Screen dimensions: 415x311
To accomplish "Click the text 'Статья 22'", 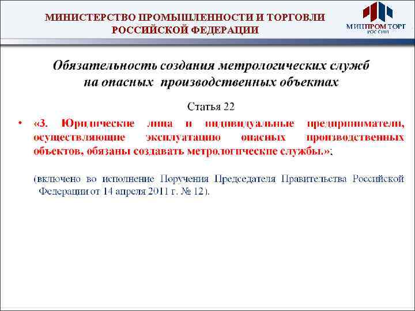I will pos(211,107).
